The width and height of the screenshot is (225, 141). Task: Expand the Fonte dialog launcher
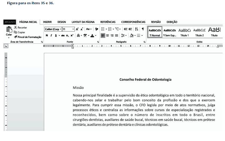(98, 42)
